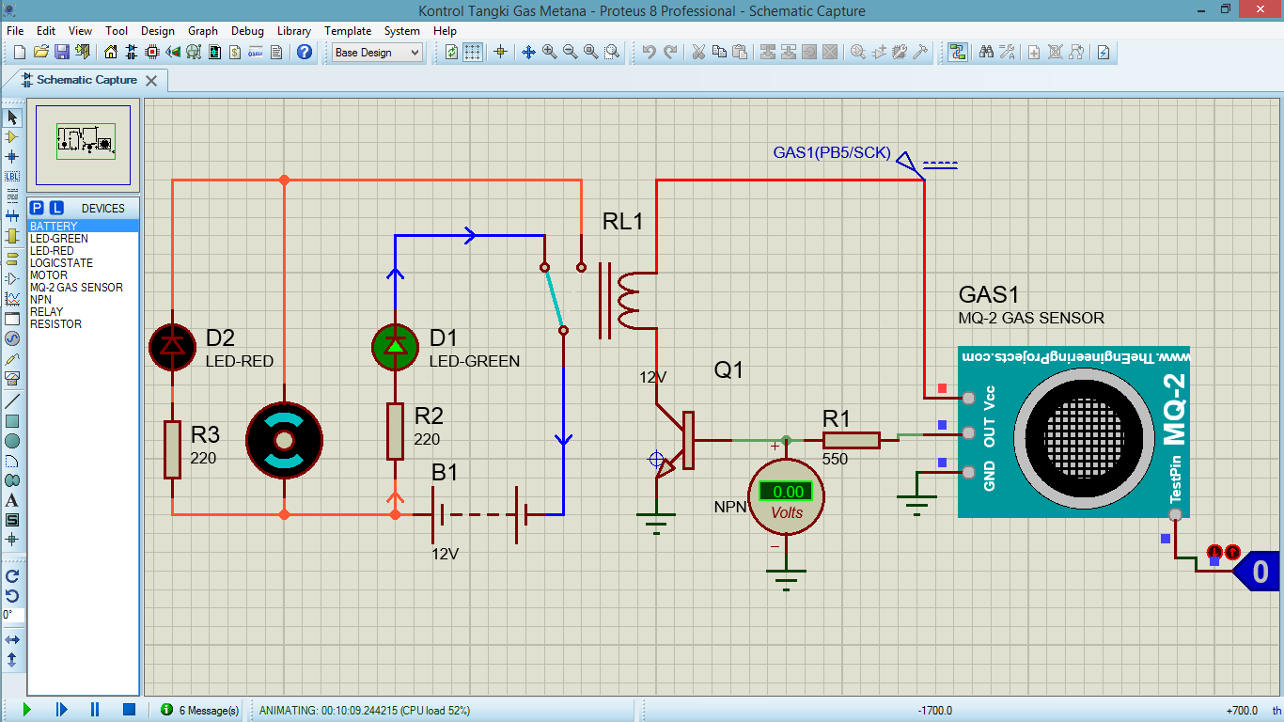The height and width of the screenshot is (722, 1284).
Task: Choose the Component Mode tool
Action: 12,137
